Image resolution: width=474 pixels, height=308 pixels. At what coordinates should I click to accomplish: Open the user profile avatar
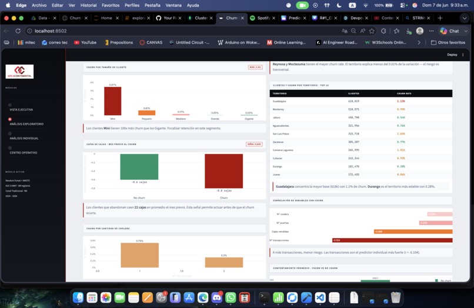pyautogui.click(x=419, y=31)
